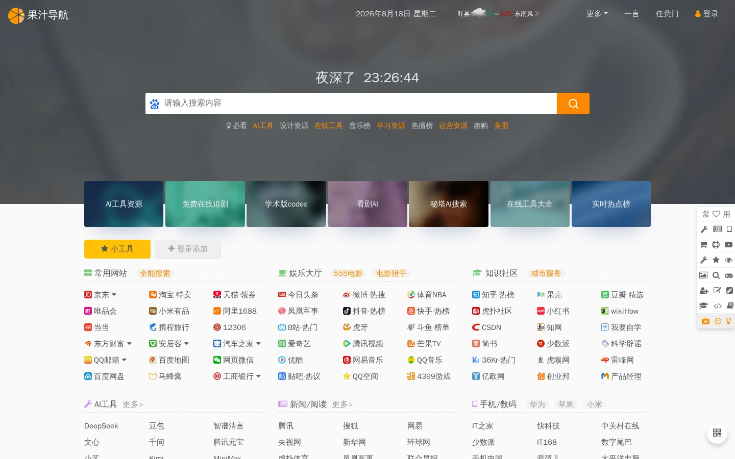Image resolution: width=735 pixels, height=459 pixels.
Task: Click the orange face icon in side panel
Action: [718, 321]
